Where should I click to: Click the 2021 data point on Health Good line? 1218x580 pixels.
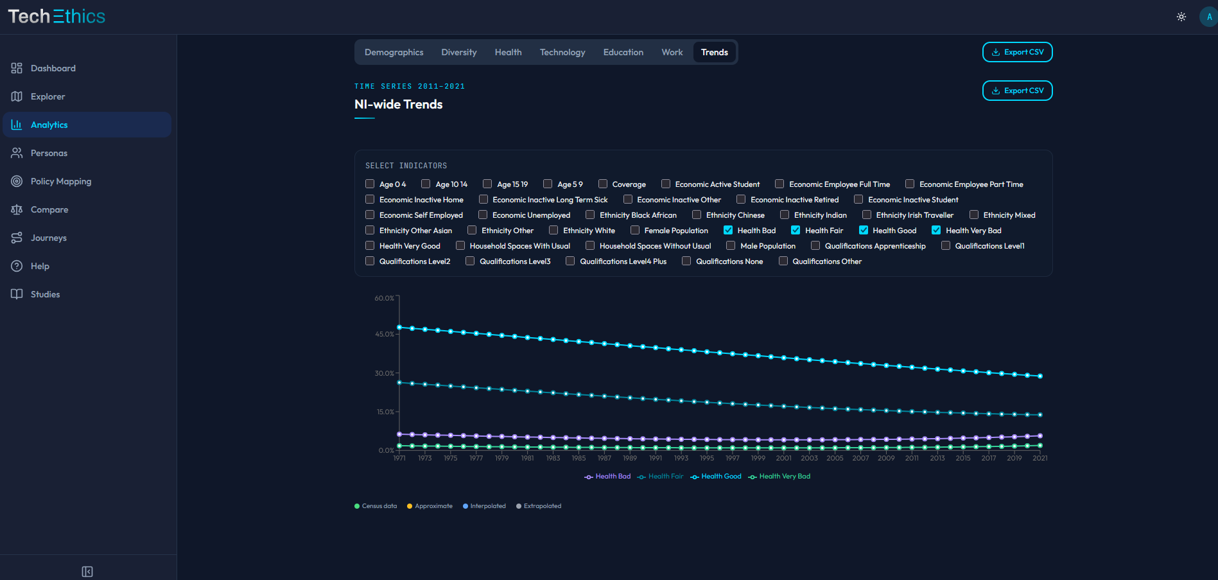pos(1040,376)
